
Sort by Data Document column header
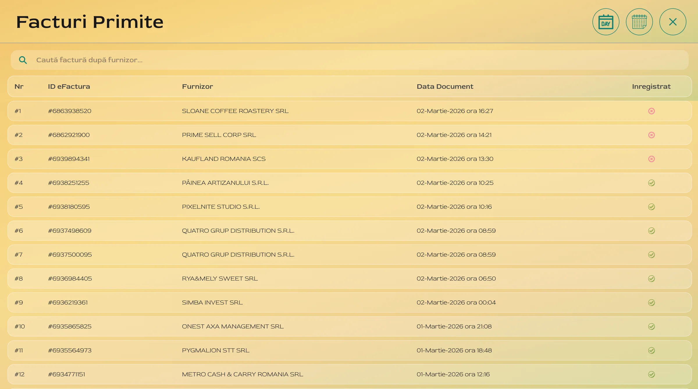(445, 87)
